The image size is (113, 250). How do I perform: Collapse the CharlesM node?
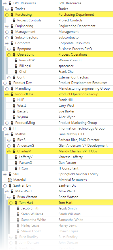[x=9, y=152]
